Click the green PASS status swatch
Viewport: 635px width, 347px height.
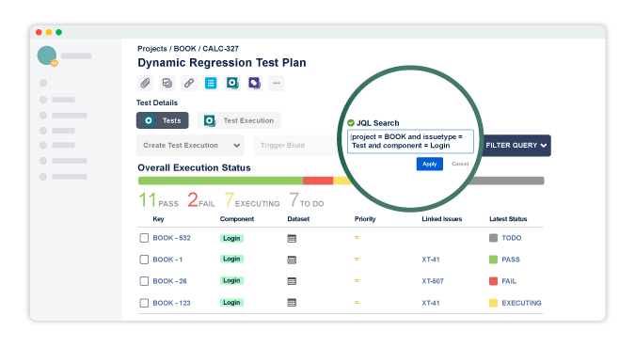[x=493, y=260]
